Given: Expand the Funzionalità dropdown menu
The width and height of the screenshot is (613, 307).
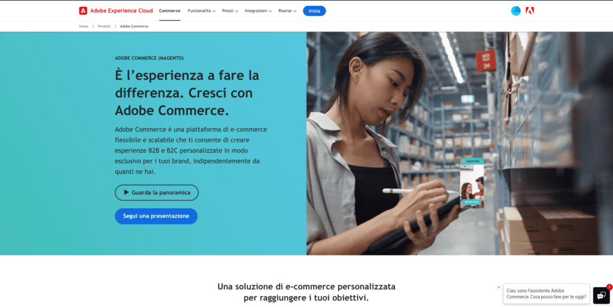Looking at the screenshot, I should pyautogui.click(x=201, y=11).
